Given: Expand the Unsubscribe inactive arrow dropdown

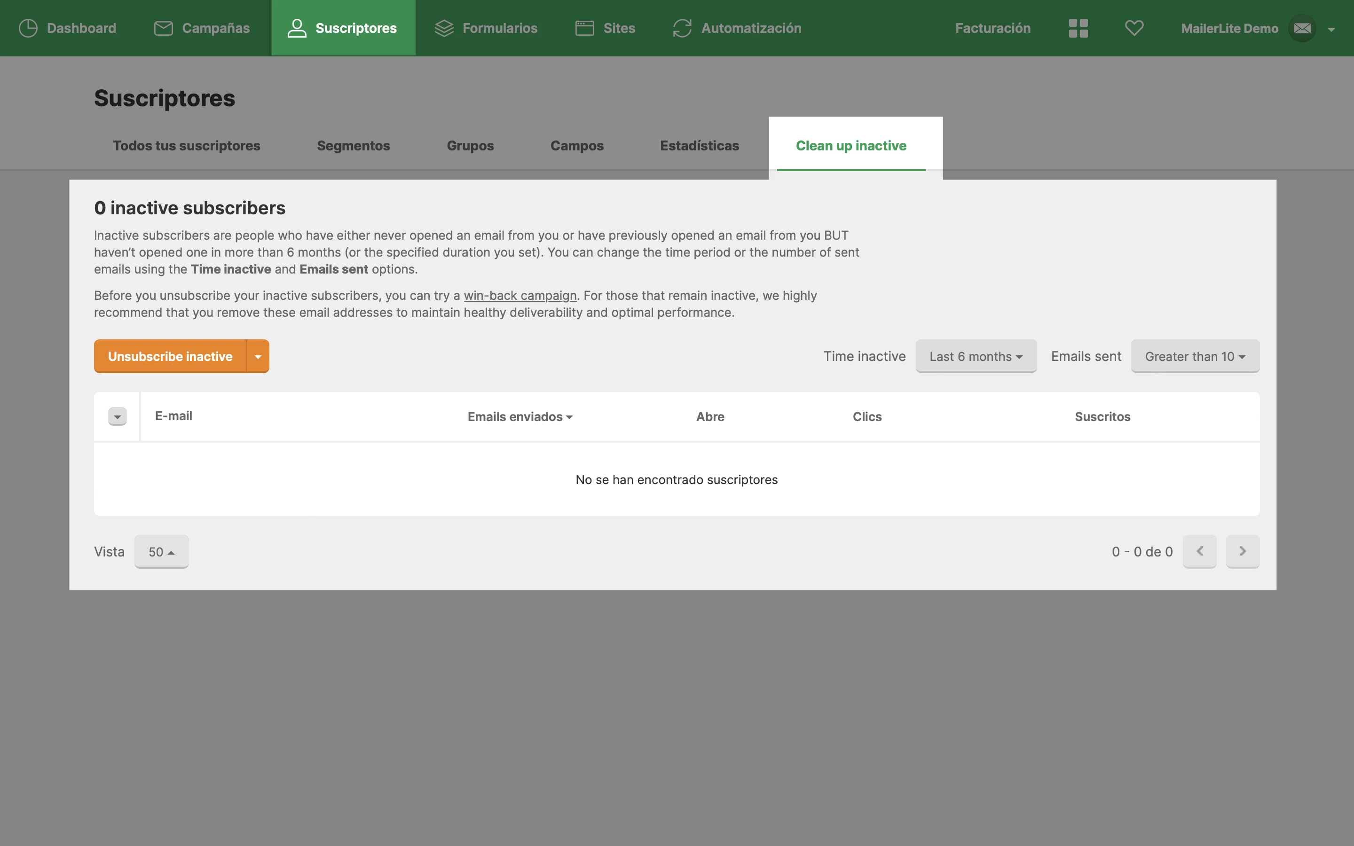Looking at the screenshot, I should pyautogui.click(x=258, y=356).
